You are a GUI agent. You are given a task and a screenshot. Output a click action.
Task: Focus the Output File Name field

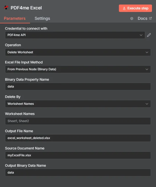78,138
